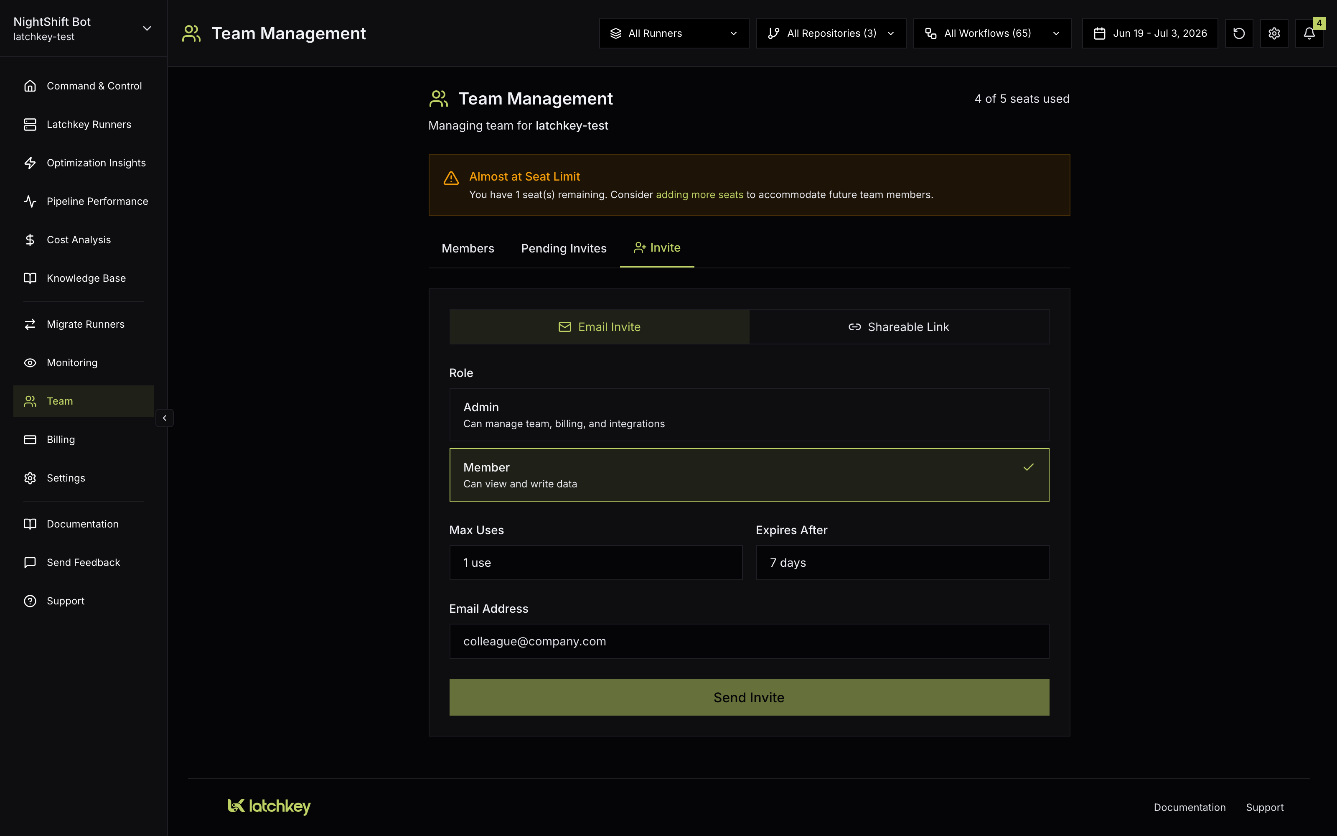Open Optimization Insights section
Viewport: 1337px width, 836px height.
click(x=84, y=163)
